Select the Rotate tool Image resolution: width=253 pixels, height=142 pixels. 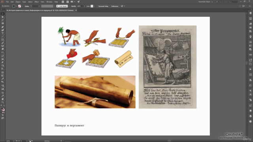coord(3,53)
